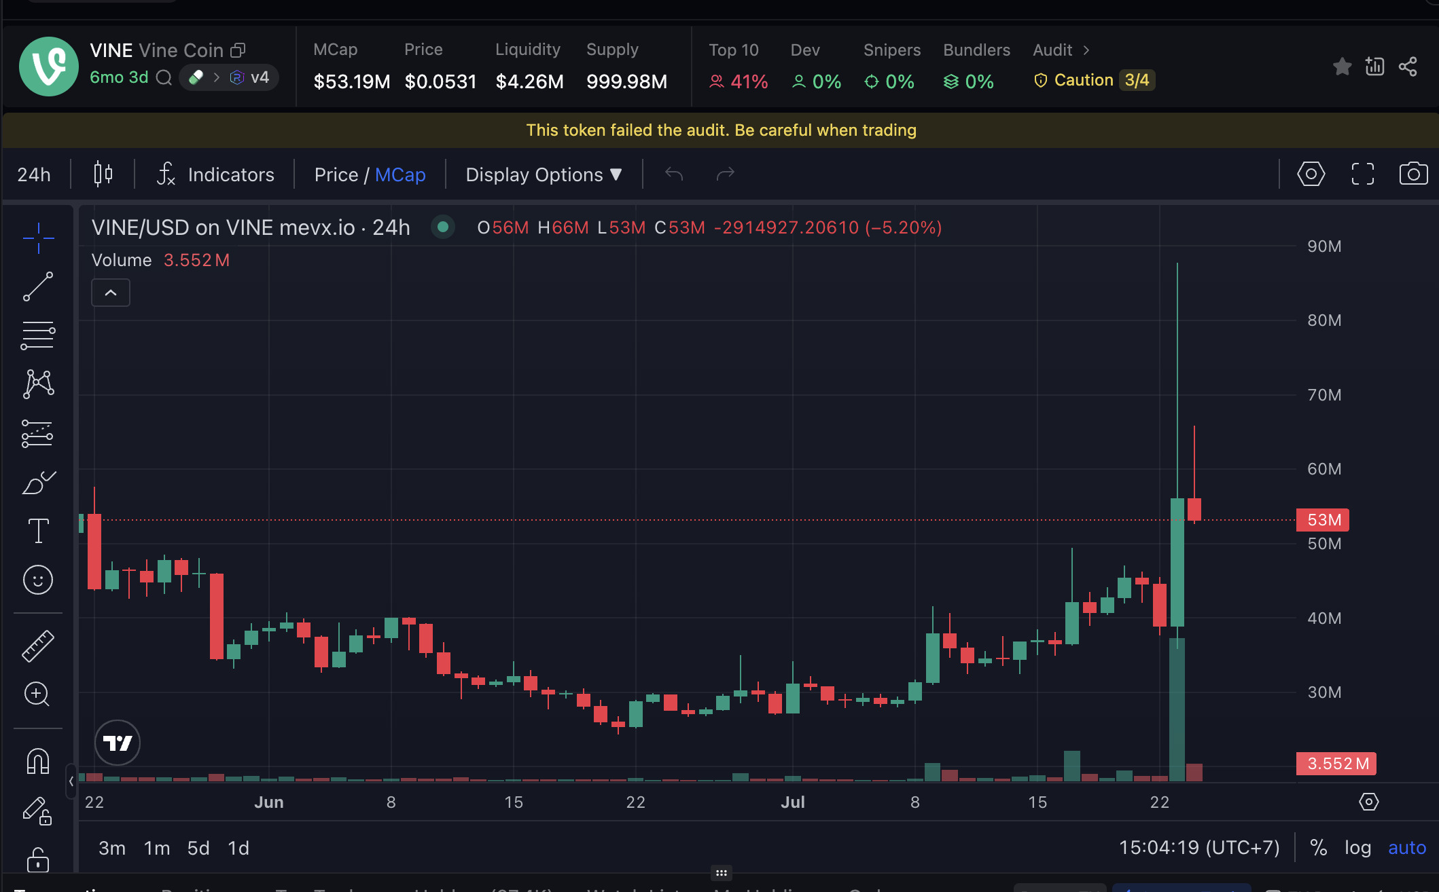Open candlestick chart type selector
The image size is (1439, 892).
(x=103, y=174)
